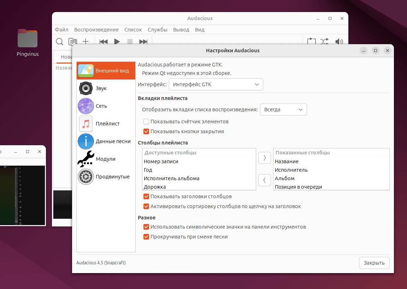Uncheck Показывать кнопки закрытия
The width and height of the screenshot is (407, 289).
click(146, 131)
